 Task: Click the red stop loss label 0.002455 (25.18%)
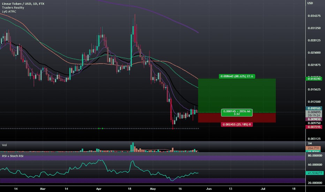pyautogui.click(x=237, y=125)
